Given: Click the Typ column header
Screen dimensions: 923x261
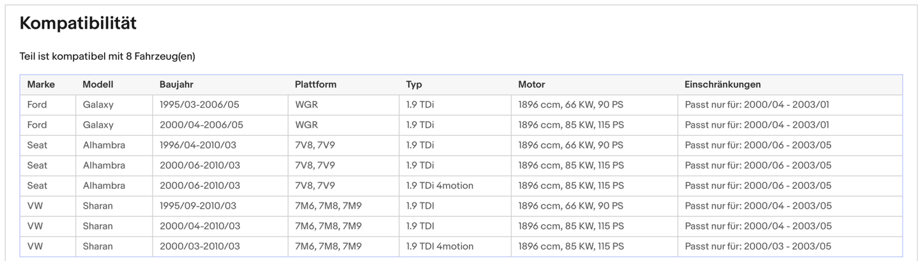Looking at the screenshot, I should point(414,84).
